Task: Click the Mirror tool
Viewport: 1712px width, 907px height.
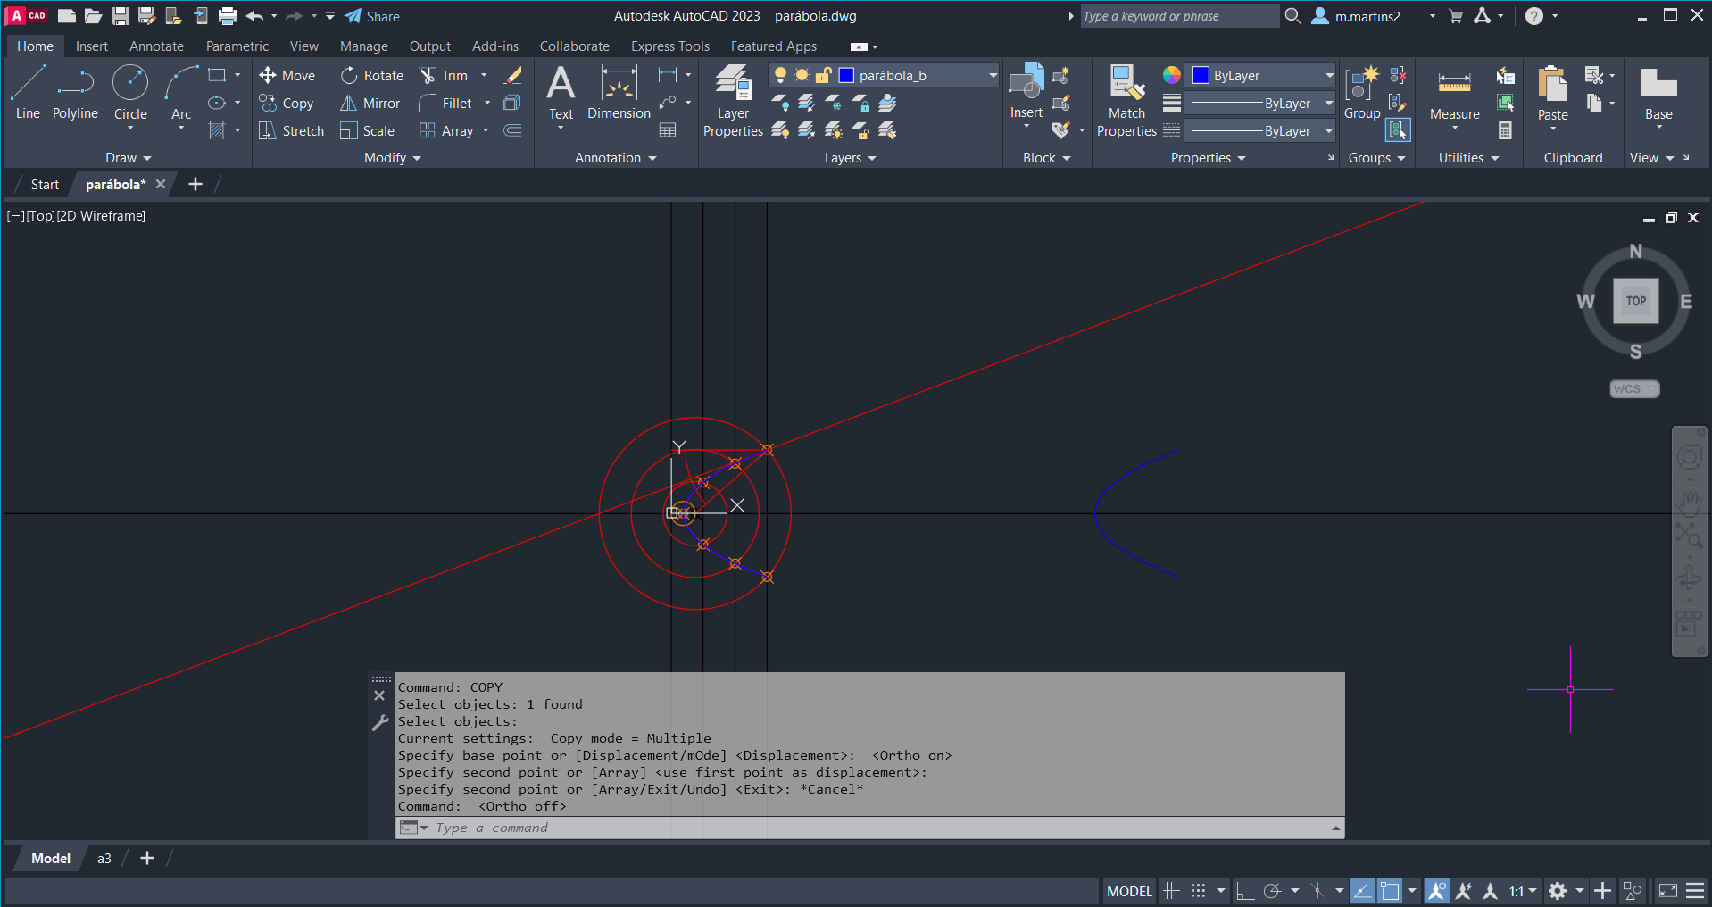Action: [370, 104]
